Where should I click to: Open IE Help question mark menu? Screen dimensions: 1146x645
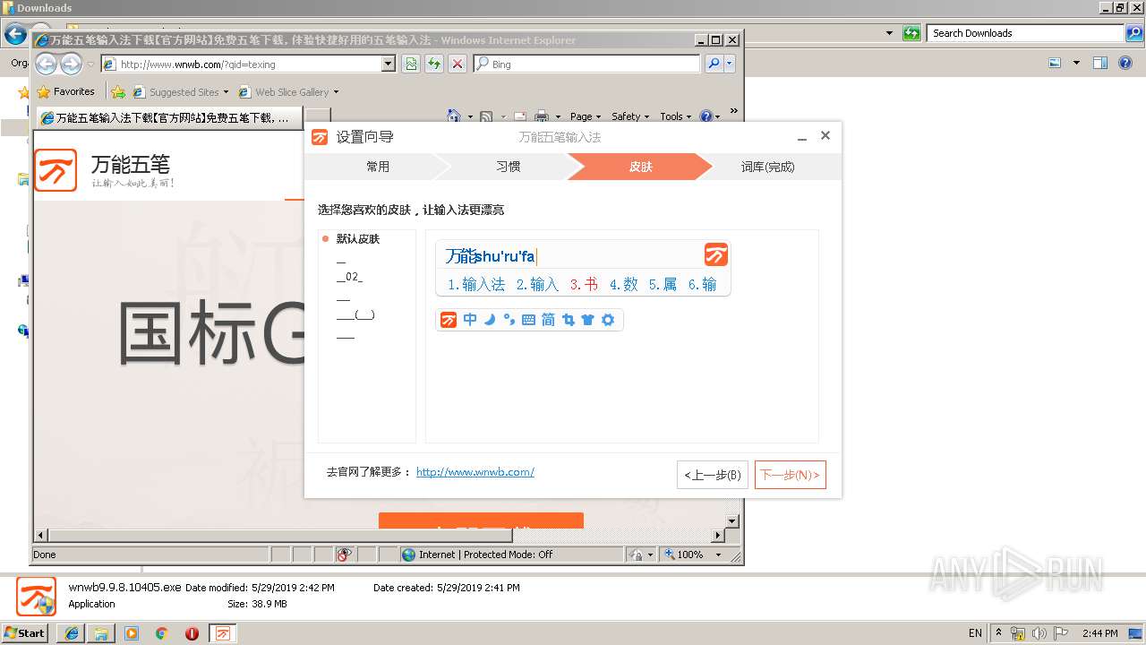coord(709,116)
